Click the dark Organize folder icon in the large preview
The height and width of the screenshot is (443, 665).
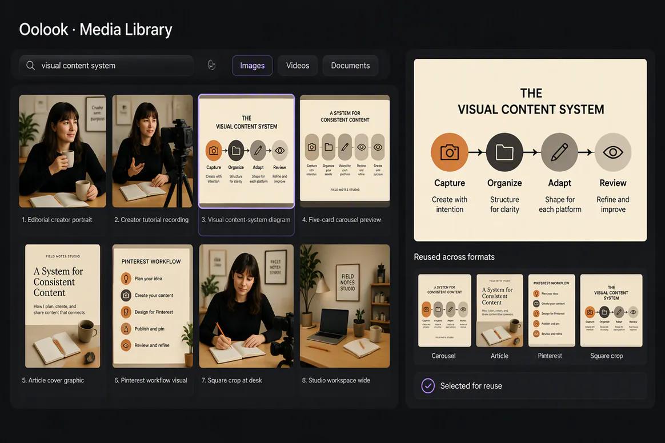point(504,152)
